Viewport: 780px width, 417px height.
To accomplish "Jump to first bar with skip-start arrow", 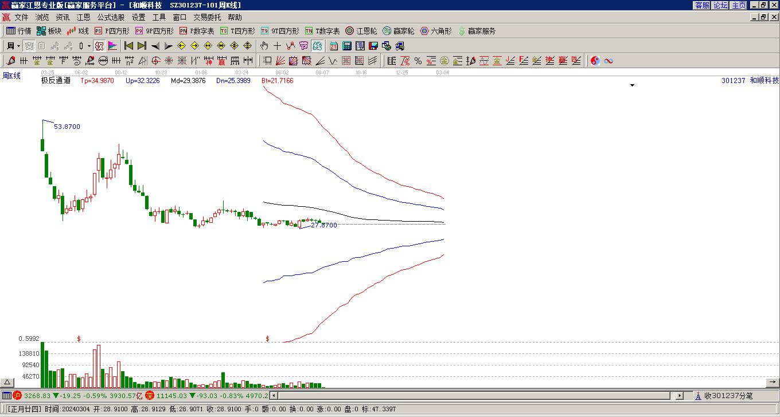I will click(129, 46).
